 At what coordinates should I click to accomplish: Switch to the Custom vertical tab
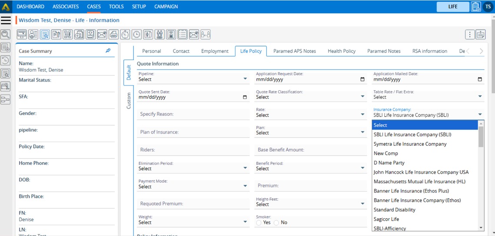tap(129, 101)
